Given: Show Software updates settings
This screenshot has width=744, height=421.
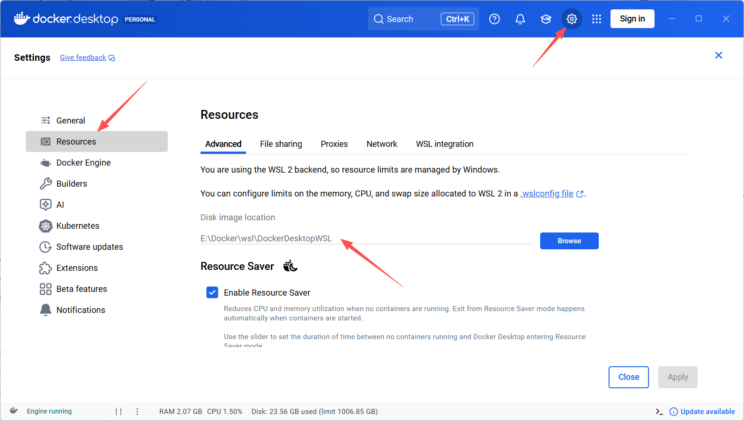Looking at the screenshot, I should point(97,247).
